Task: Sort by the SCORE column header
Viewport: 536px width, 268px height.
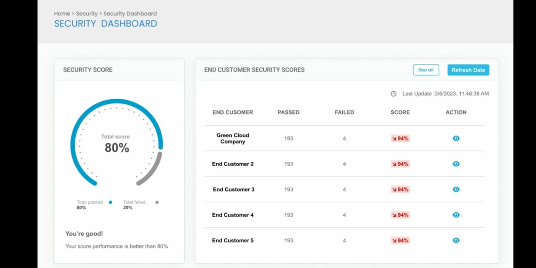Action: click(400, 112)
